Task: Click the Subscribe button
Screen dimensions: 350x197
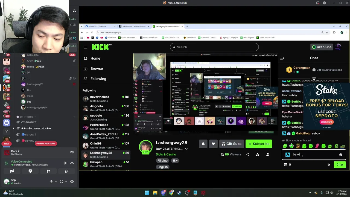Action: (x=258, y=144)
